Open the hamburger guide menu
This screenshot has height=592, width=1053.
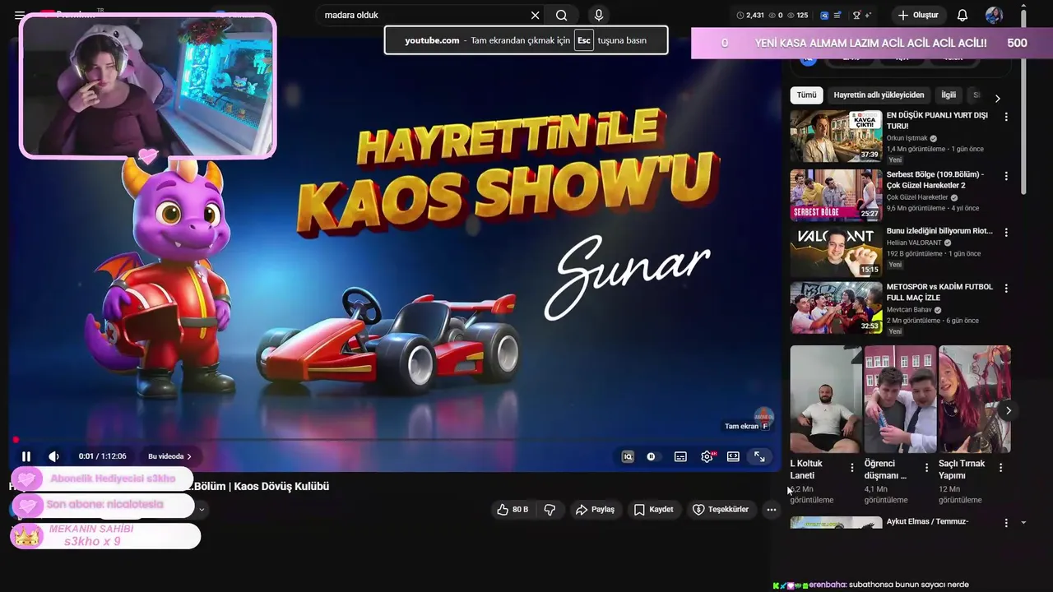[19, 15]
